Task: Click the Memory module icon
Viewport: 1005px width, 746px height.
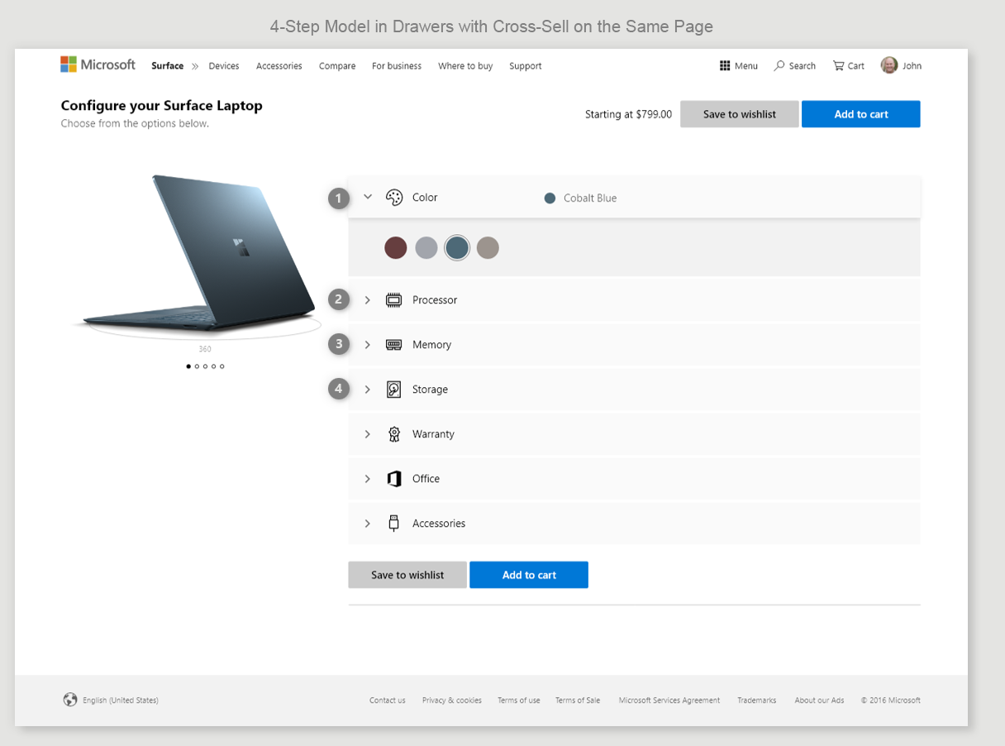Action: [394, 345]
